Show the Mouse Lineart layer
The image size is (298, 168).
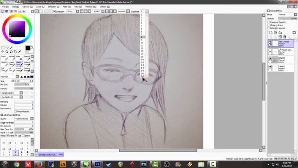270,50
